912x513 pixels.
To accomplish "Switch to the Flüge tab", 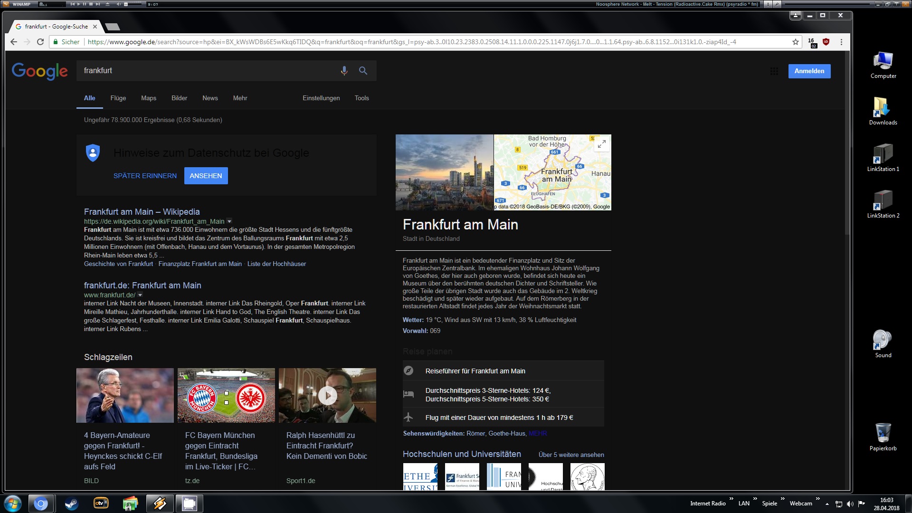I will click(118, 98).
